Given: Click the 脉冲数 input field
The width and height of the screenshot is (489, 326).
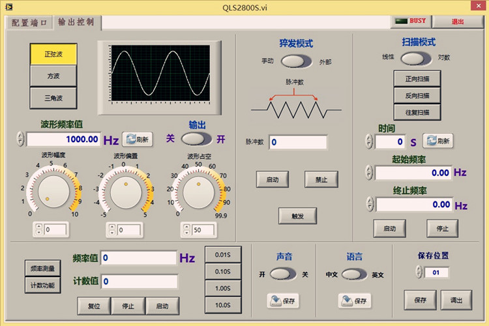Looking at the screenshot, I should [297, 142].
